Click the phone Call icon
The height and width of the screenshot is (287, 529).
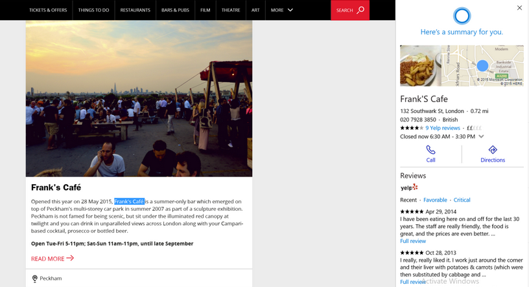coord(430,150)
